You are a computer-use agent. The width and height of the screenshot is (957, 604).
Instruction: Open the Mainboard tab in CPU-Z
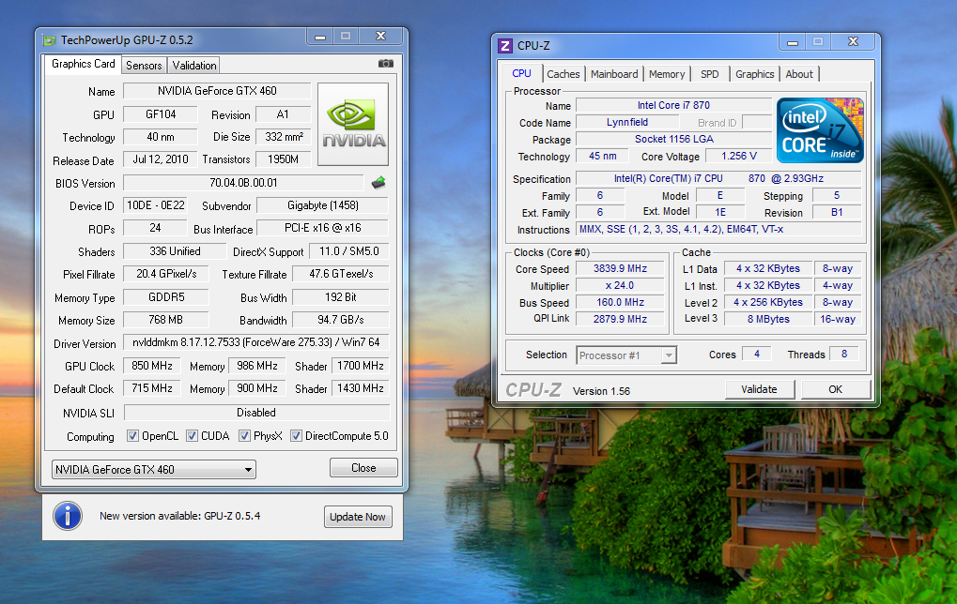(x=614, y=74)
